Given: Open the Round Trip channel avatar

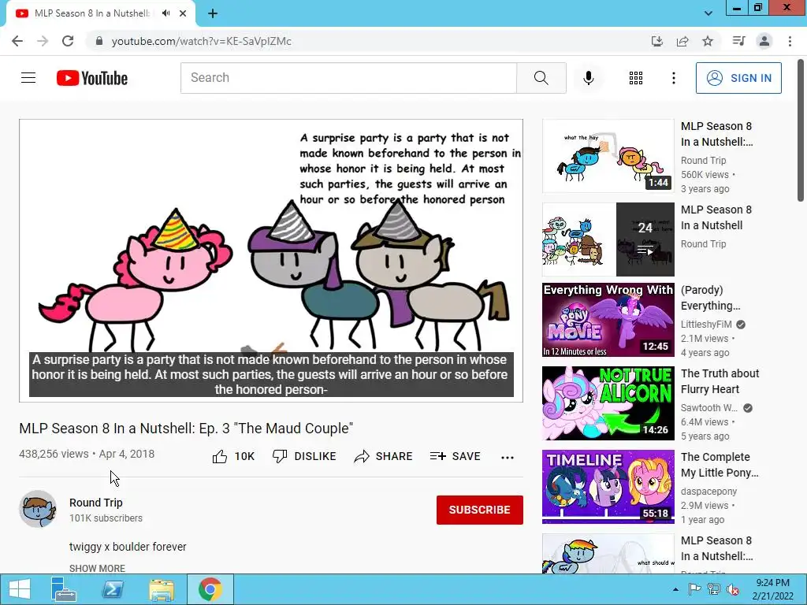Looking at the screenshot, I should coord(38,509).
